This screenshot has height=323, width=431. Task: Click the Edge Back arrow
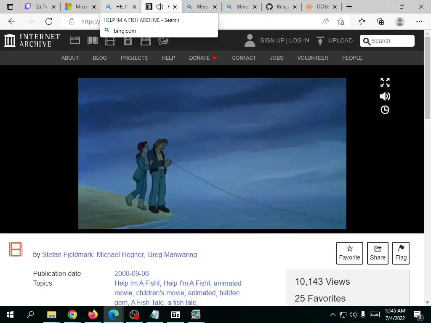[12, 21]
